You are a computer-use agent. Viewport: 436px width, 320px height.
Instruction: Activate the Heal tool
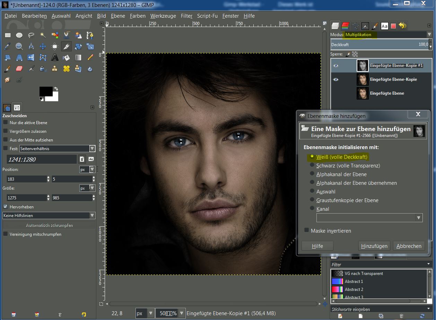(67, 69)
